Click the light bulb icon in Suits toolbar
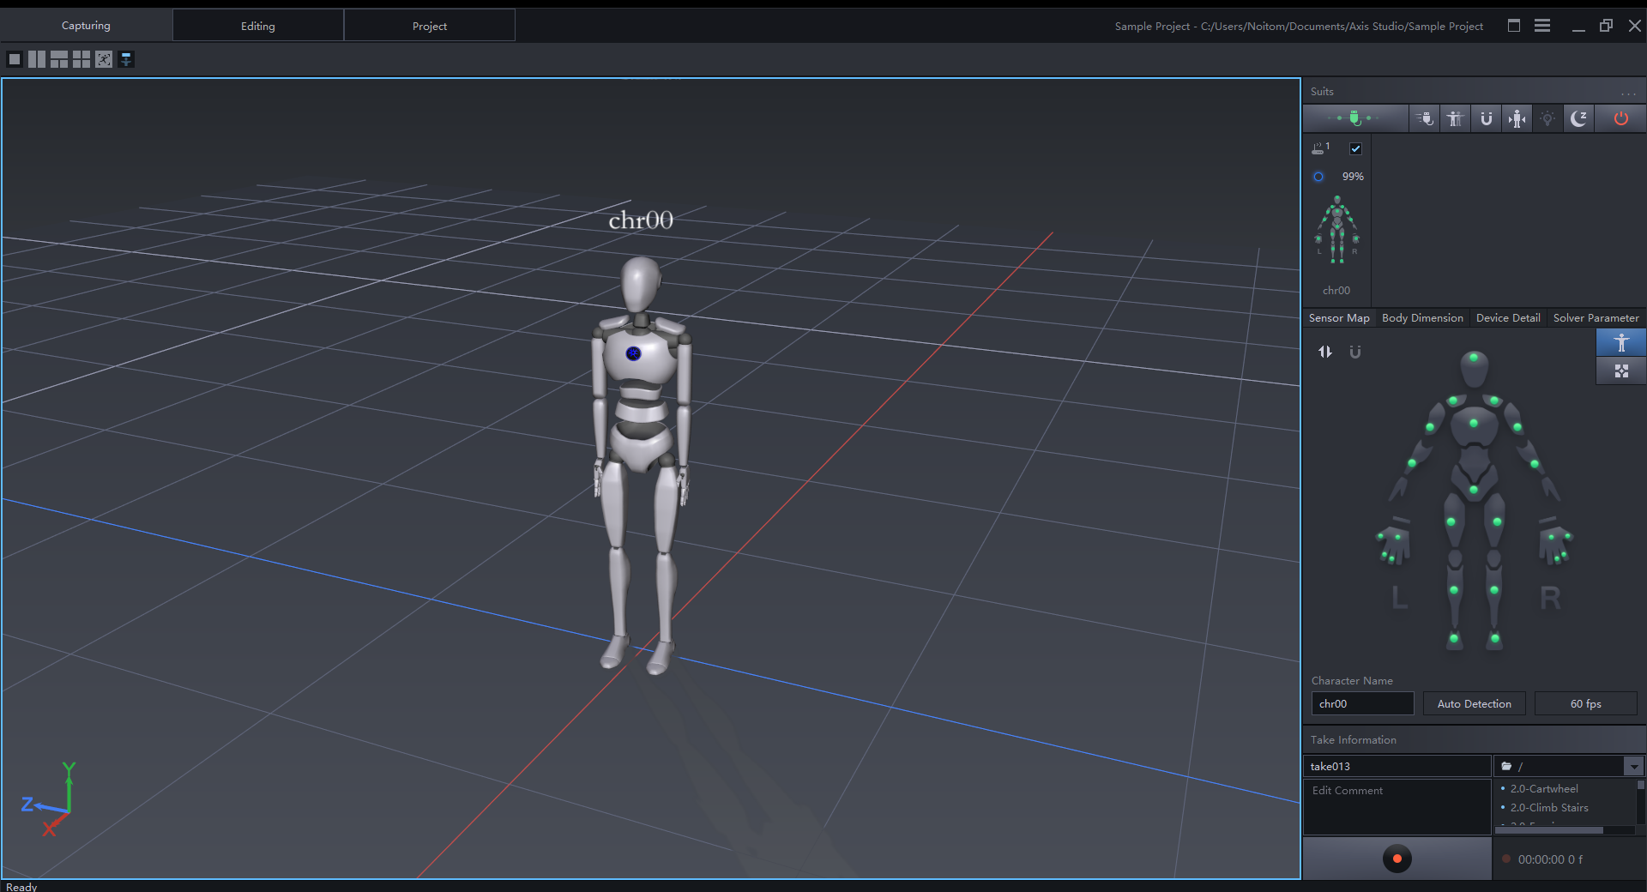1647x892 pixels. click(x=1547, y=118)
